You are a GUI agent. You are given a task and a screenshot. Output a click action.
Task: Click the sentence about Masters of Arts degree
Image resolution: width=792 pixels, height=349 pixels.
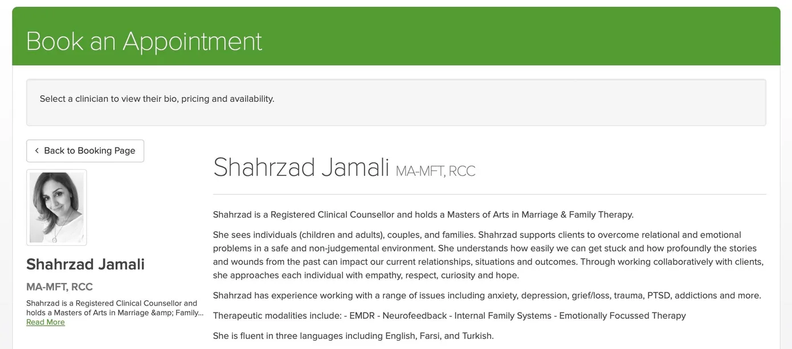423,215
